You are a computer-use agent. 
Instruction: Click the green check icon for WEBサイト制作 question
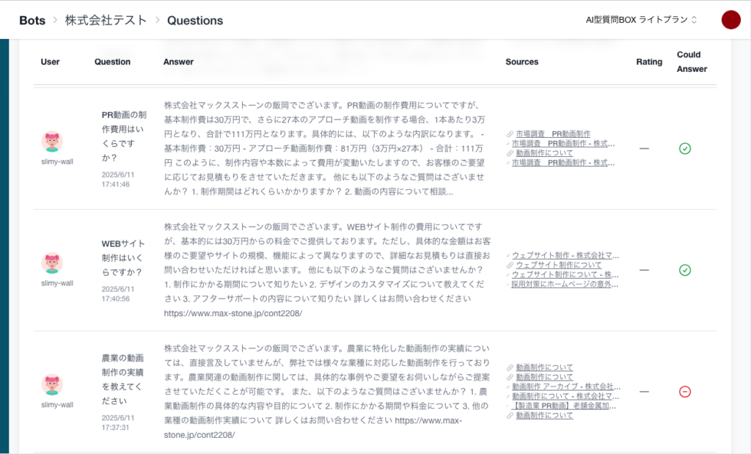click(684, 271)
